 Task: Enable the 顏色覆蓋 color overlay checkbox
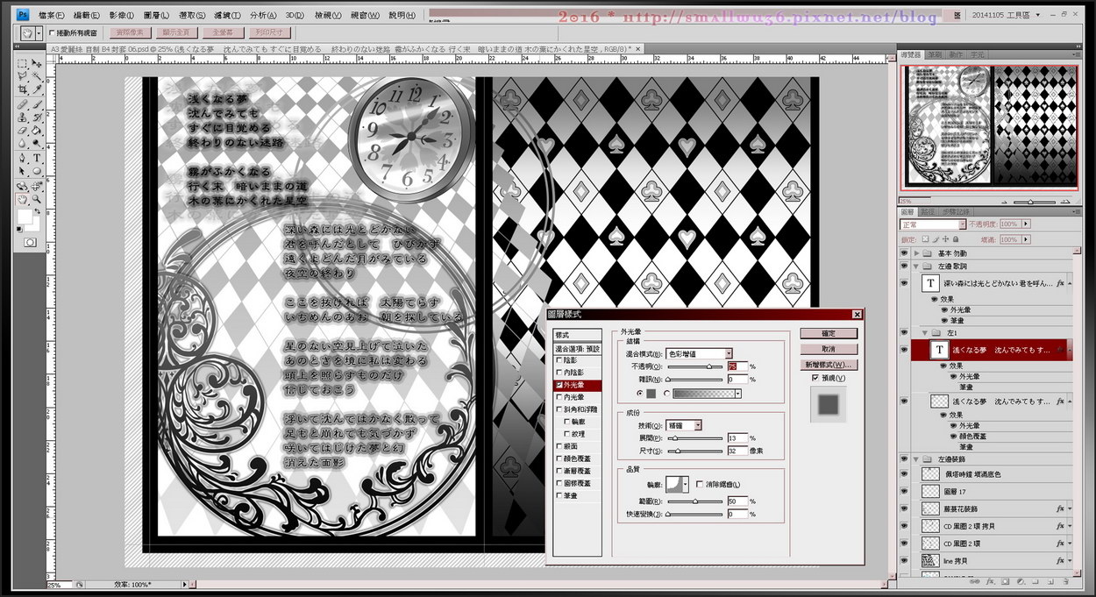click(559, 458)
